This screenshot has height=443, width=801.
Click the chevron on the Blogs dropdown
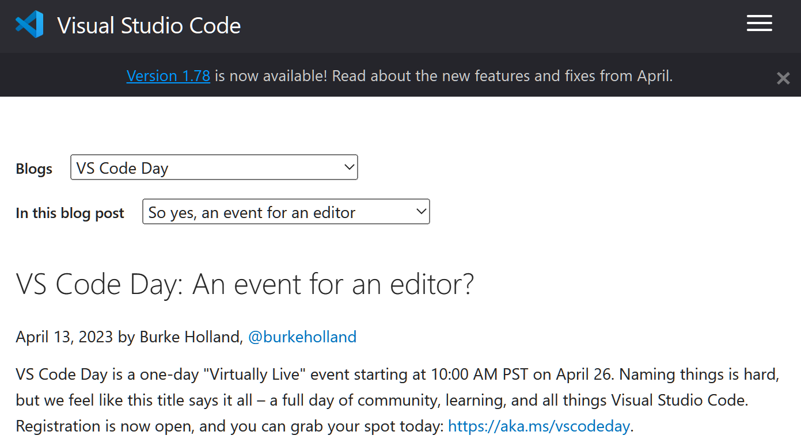click(349, 166)
